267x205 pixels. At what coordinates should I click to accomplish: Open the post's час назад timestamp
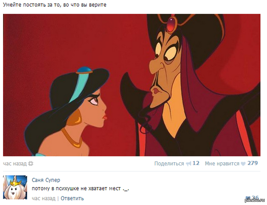coord(15,164)
